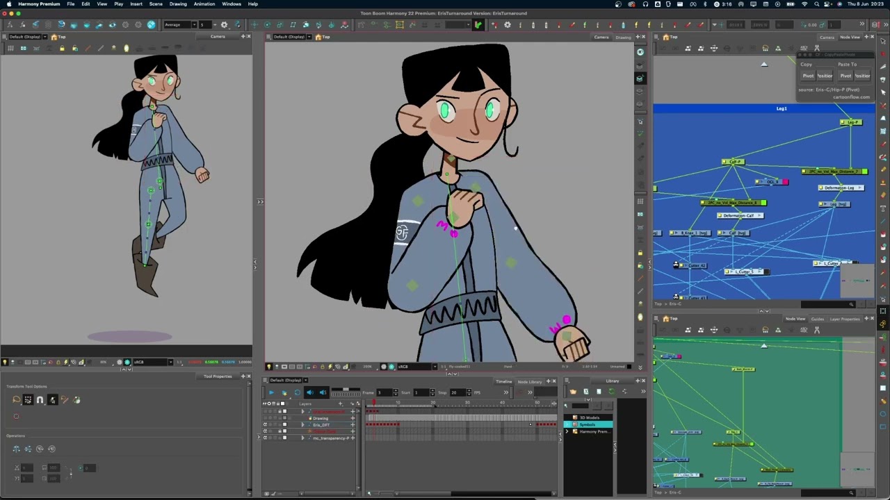
Task: Switch to Camera tab in top-right panel
Action: (827, 37)
